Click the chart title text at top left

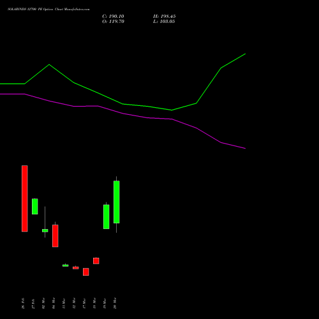48,10
